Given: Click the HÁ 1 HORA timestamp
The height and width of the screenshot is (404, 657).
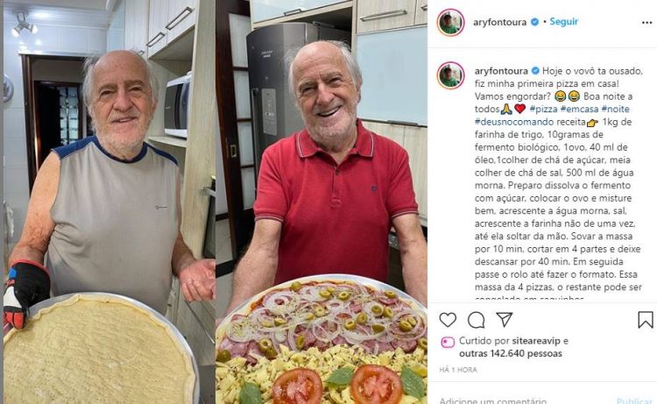Looking at the screenshot, I should coord(458,370).
